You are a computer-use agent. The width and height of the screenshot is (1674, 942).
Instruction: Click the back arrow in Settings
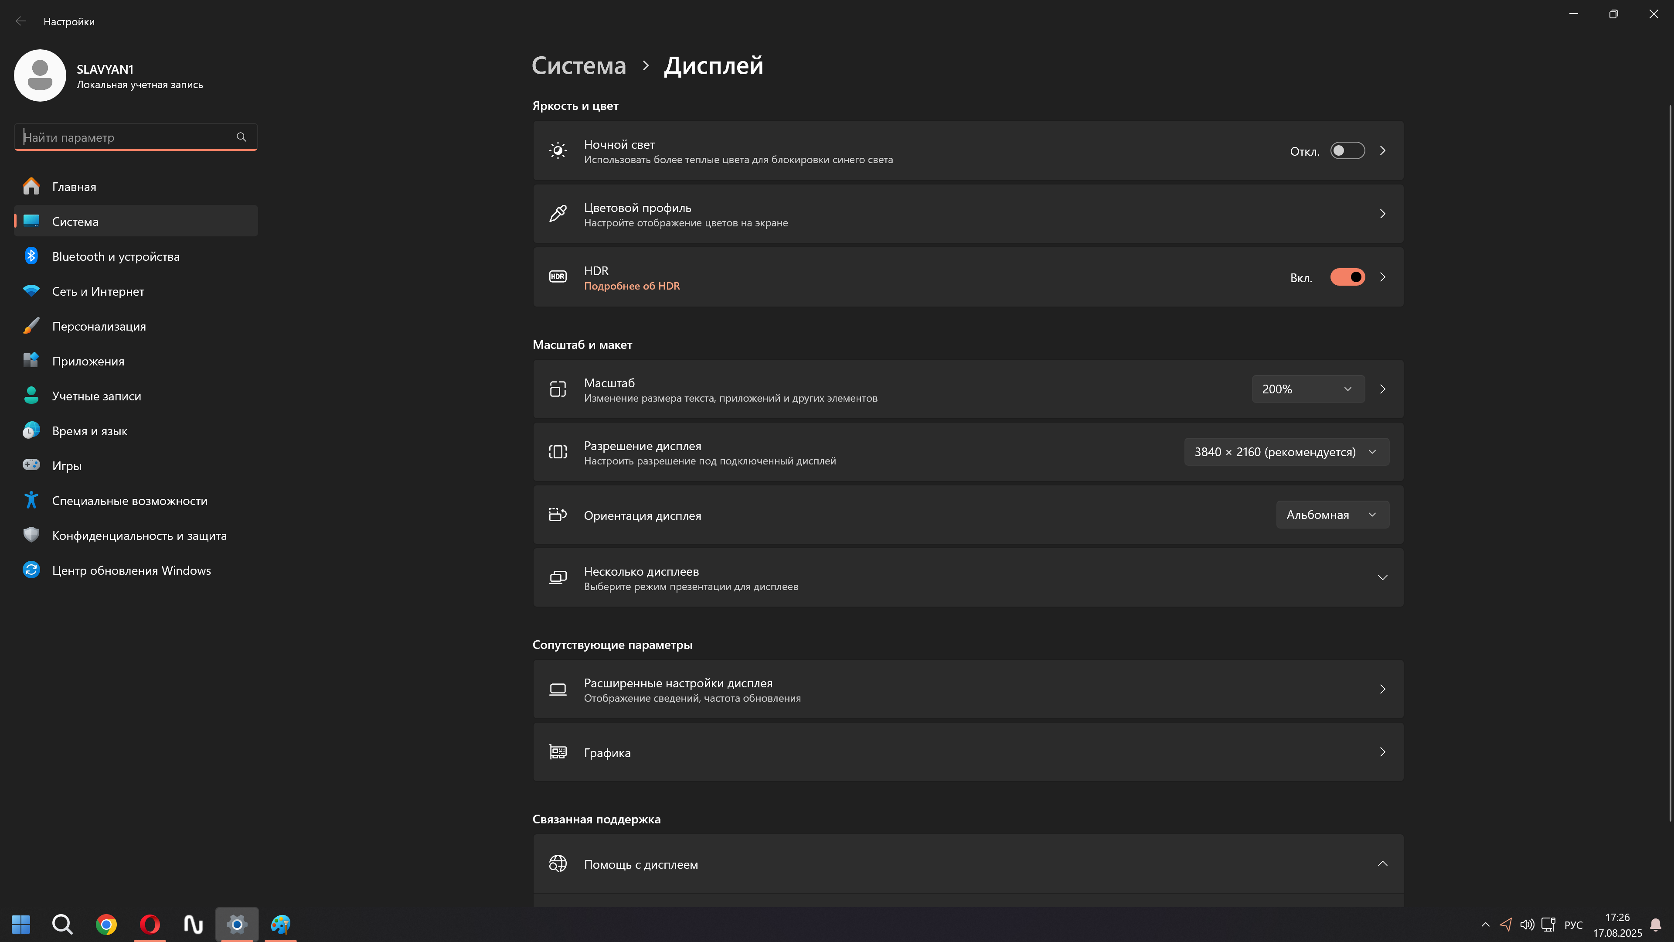point(21,21)
